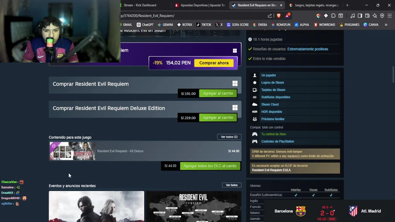Click Comprar ahora button
The image size is (395, 222).
coord(214,63)
